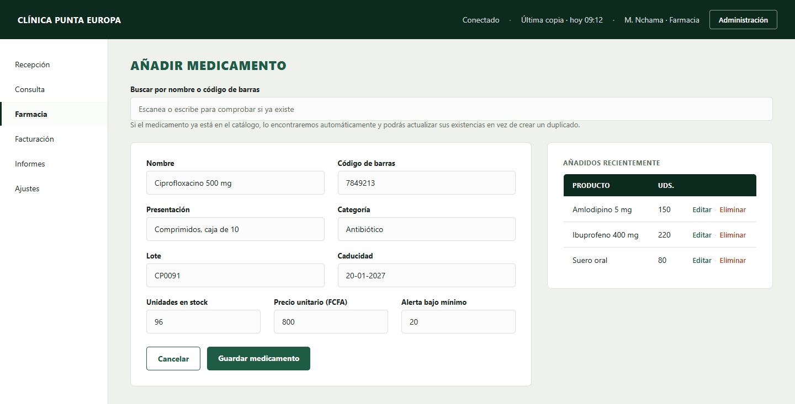This screenshot has height=404, width=795.
Task: Remove the Suero oral entry
Action: pyautogui.click(x=733, y=261)
